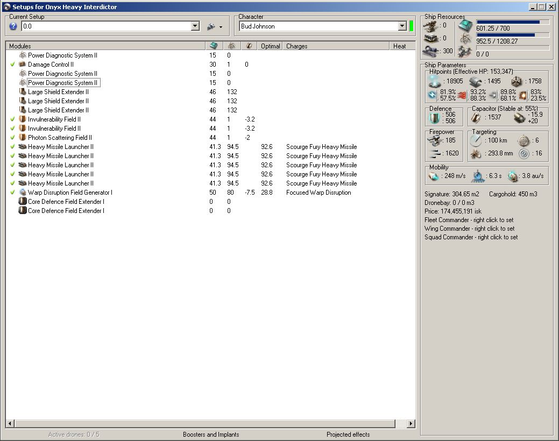Open Projected effects

click(x=348, y=434)
